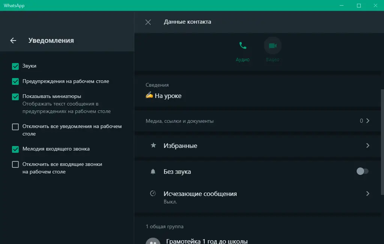
Task: Uncheck Мелодия входящего звонка
Action: pos(15,149)
